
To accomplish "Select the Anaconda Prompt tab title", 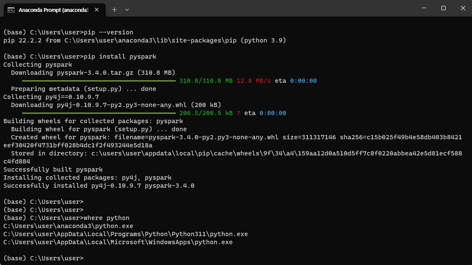I will point(53,9).
